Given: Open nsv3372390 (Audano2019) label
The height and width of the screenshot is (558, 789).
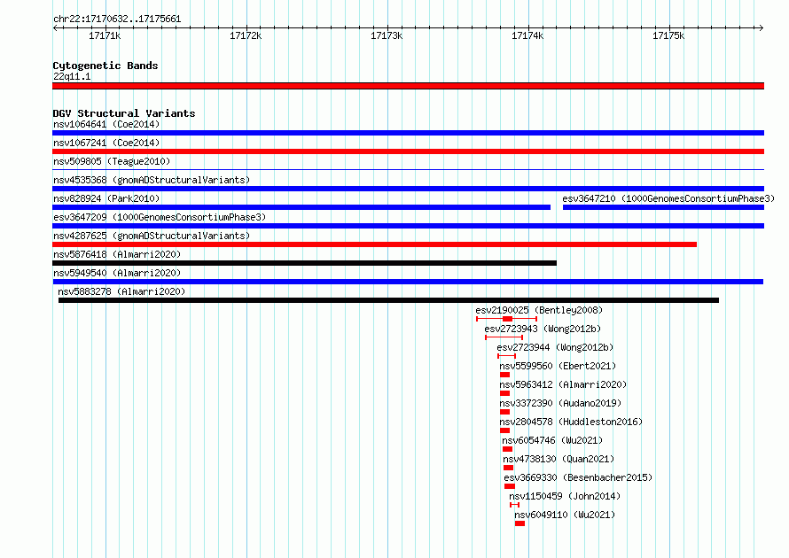Looking at the screenshot, I should click(x=560, y=403).
